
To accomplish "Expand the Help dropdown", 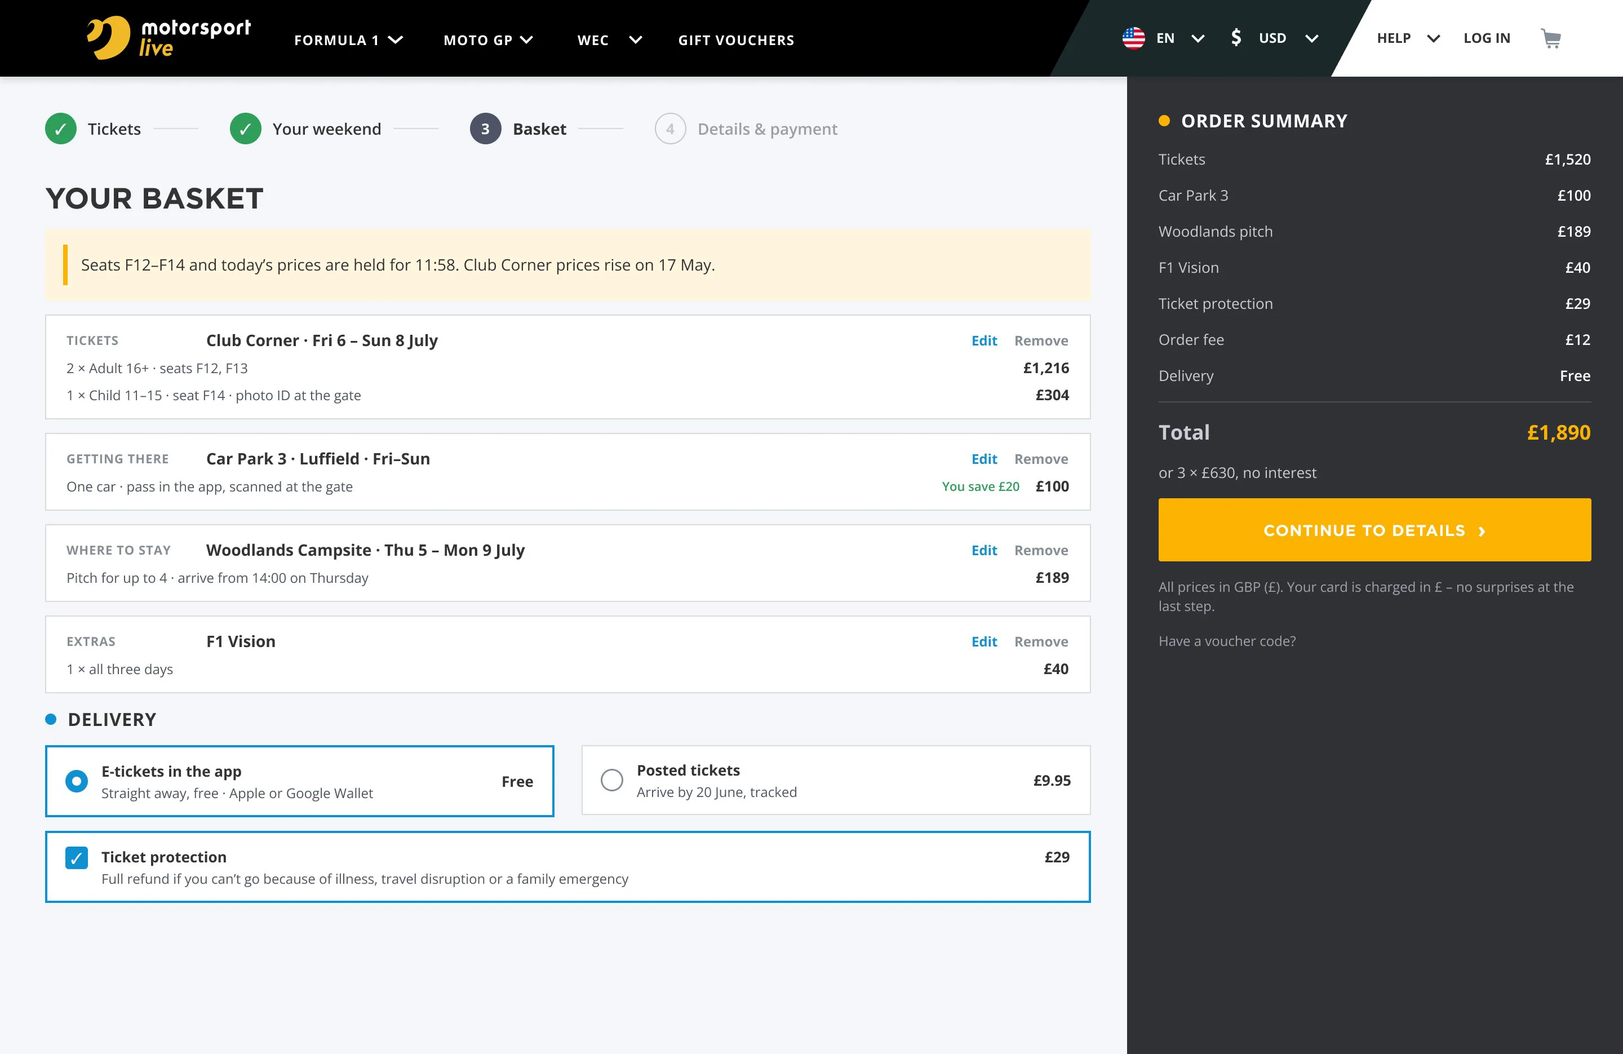I will [x=1408, y=38].
